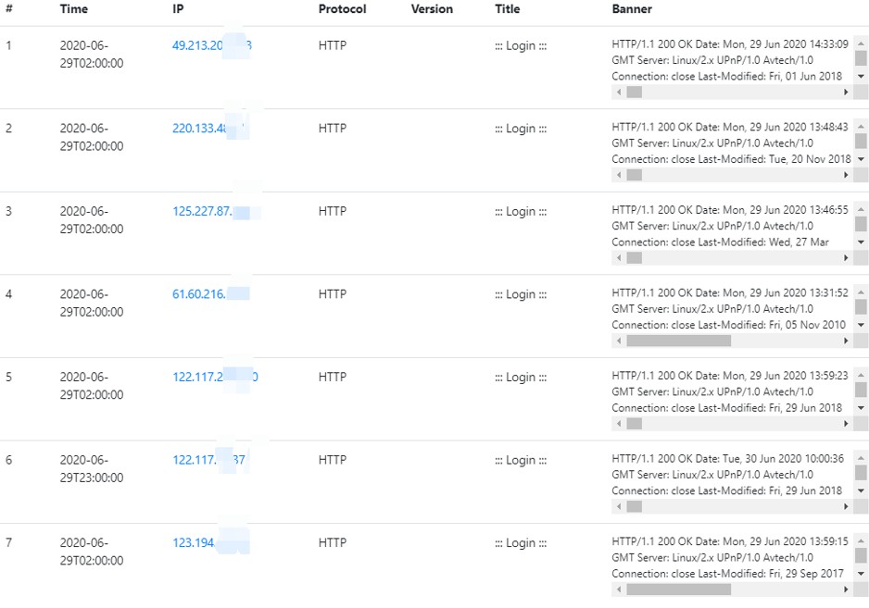Open the 220.133.48 IP address link
The width and height of the screenshot is (869, 608).
click(199, 129)
